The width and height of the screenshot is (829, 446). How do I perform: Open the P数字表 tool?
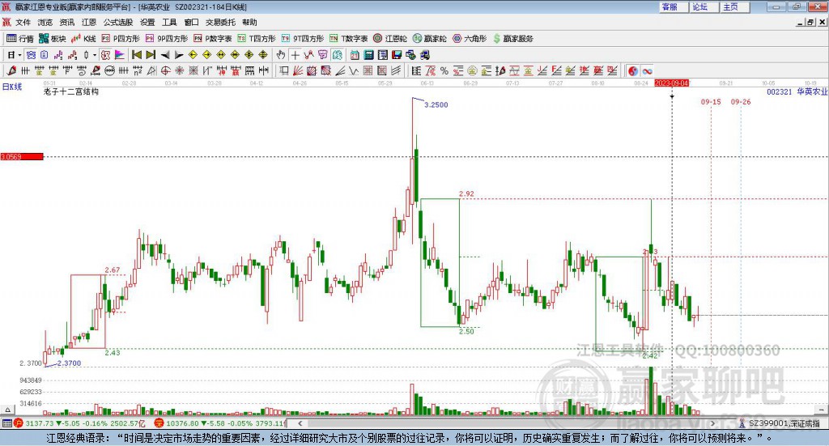coord(213,39)
